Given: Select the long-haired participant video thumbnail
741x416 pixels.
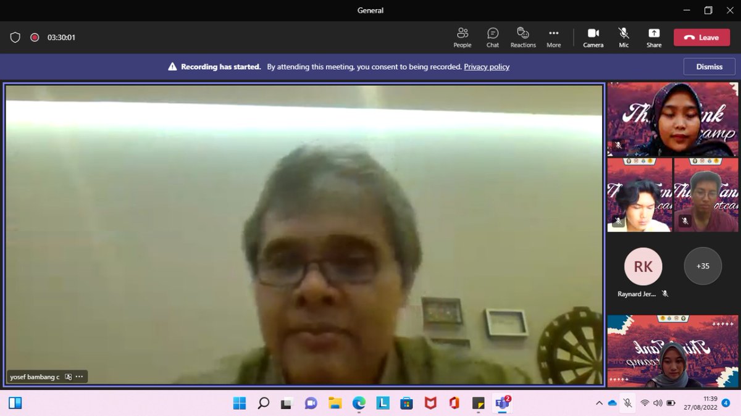Looking at the screenshot, I should tap(639, 195).
